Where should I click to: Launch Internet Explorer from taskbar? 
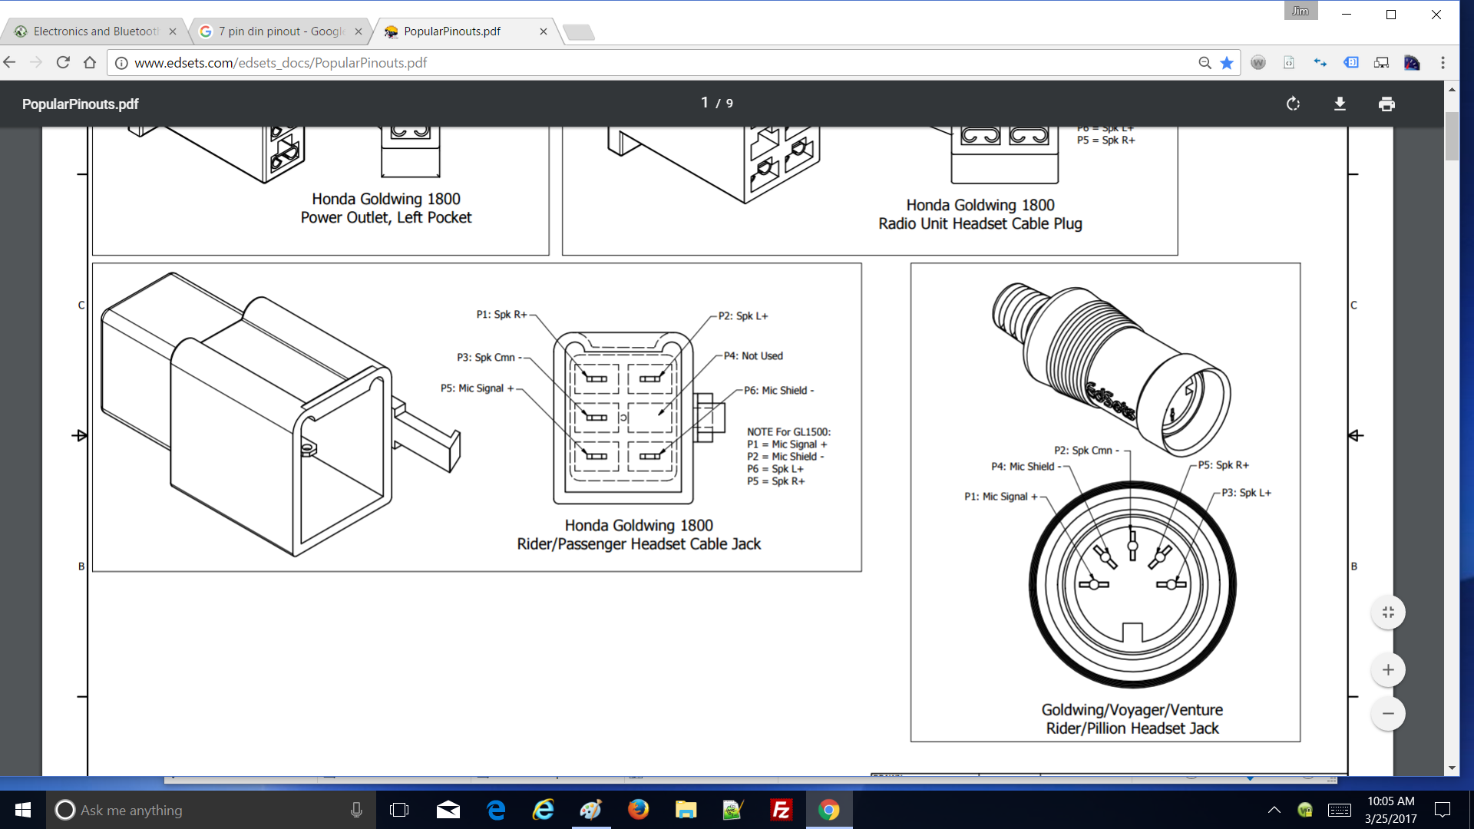tap(544, 810)
